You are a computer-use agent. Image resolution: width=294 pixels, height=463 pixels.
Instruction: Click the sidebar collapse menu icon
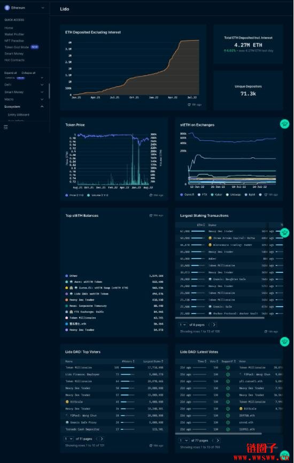6,127
